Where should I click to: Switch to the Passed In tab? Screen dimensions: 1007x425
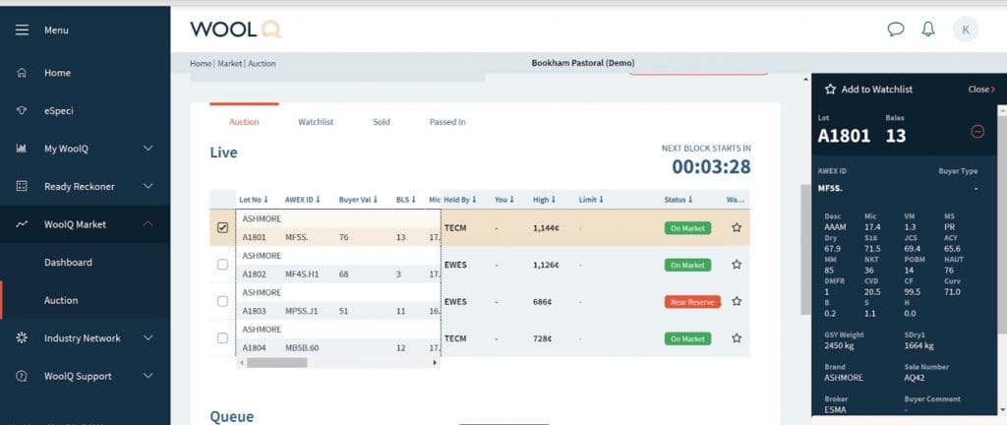tap(447, 122)
